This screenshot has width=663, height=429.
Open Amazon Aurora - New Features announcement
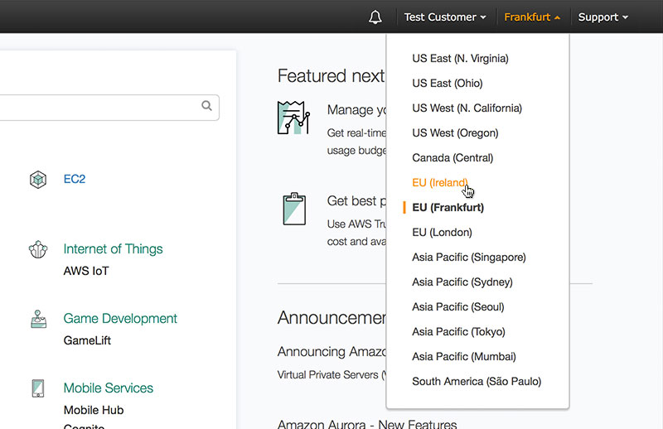point(367,424)
